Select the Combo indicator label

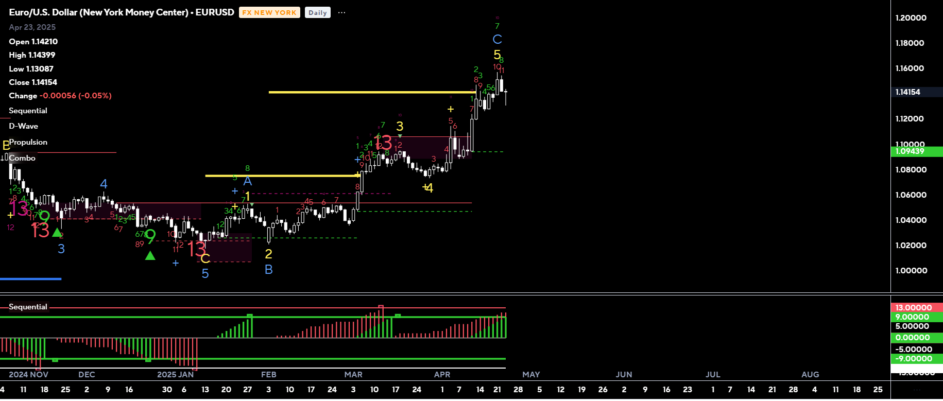(22, 158)
